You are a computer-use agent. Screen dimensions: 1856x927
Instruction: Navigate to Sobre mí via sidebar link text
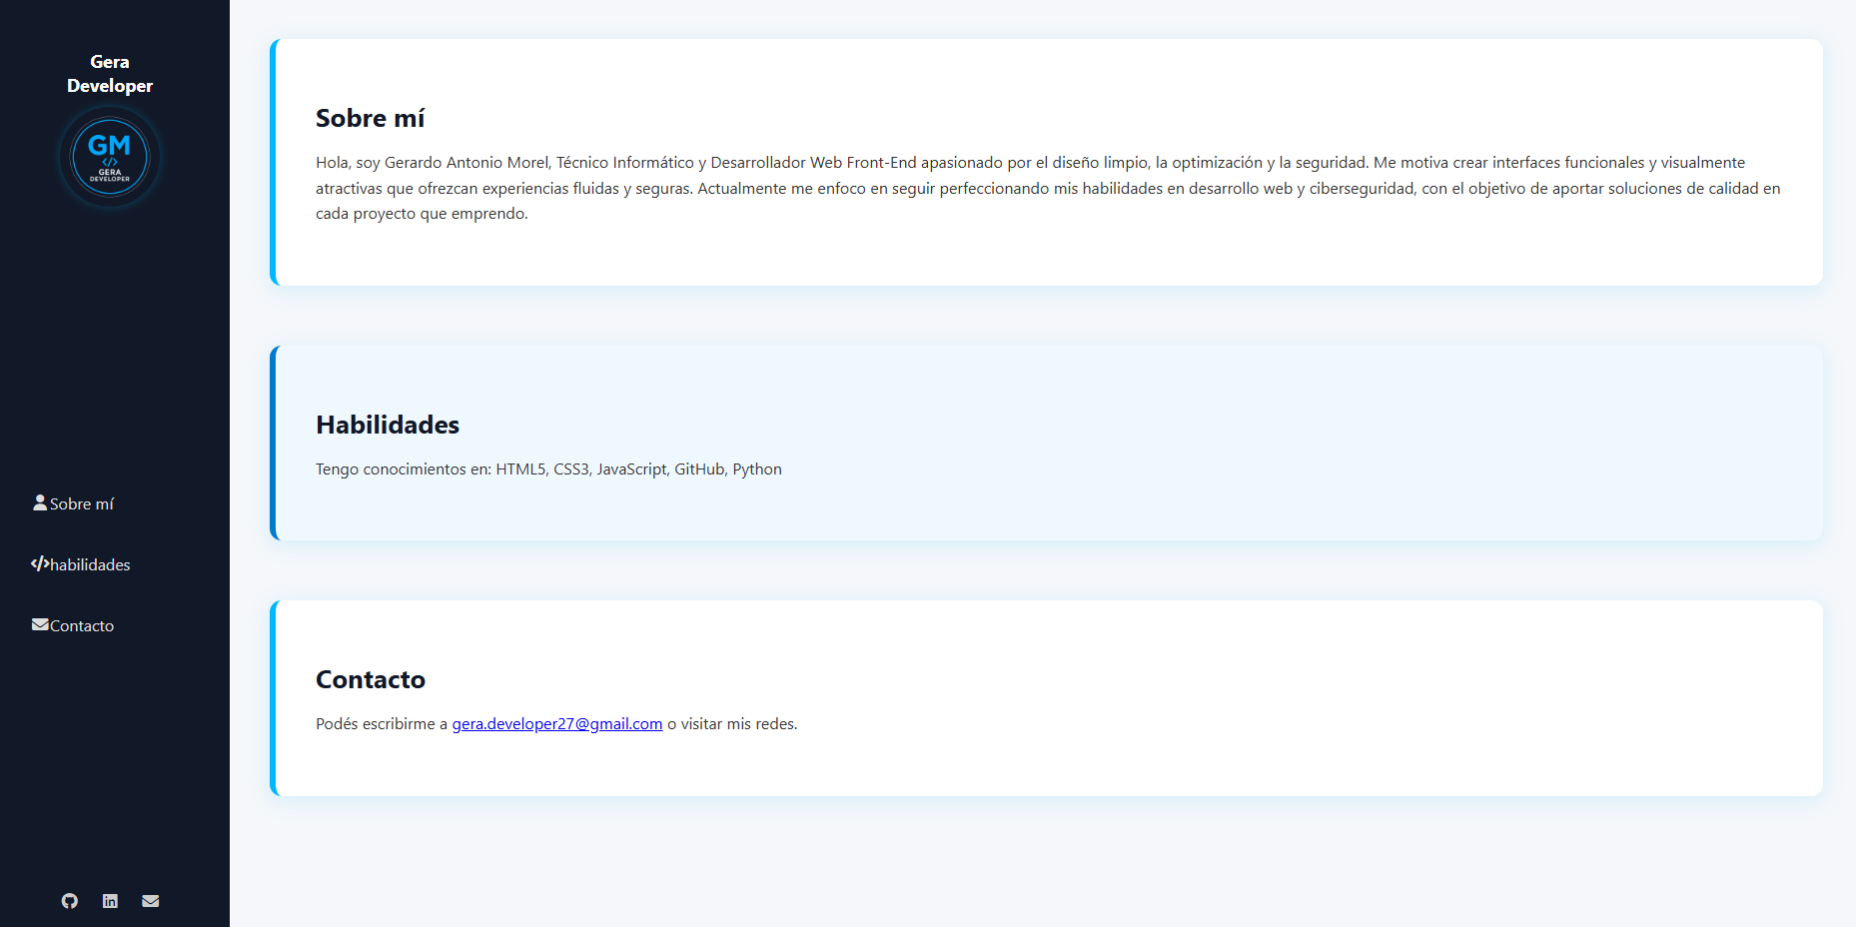82,504
